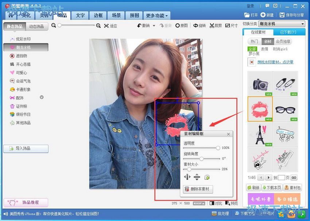Click 保存与分享 save and share

pyautogui.click(x=292, y=15)
